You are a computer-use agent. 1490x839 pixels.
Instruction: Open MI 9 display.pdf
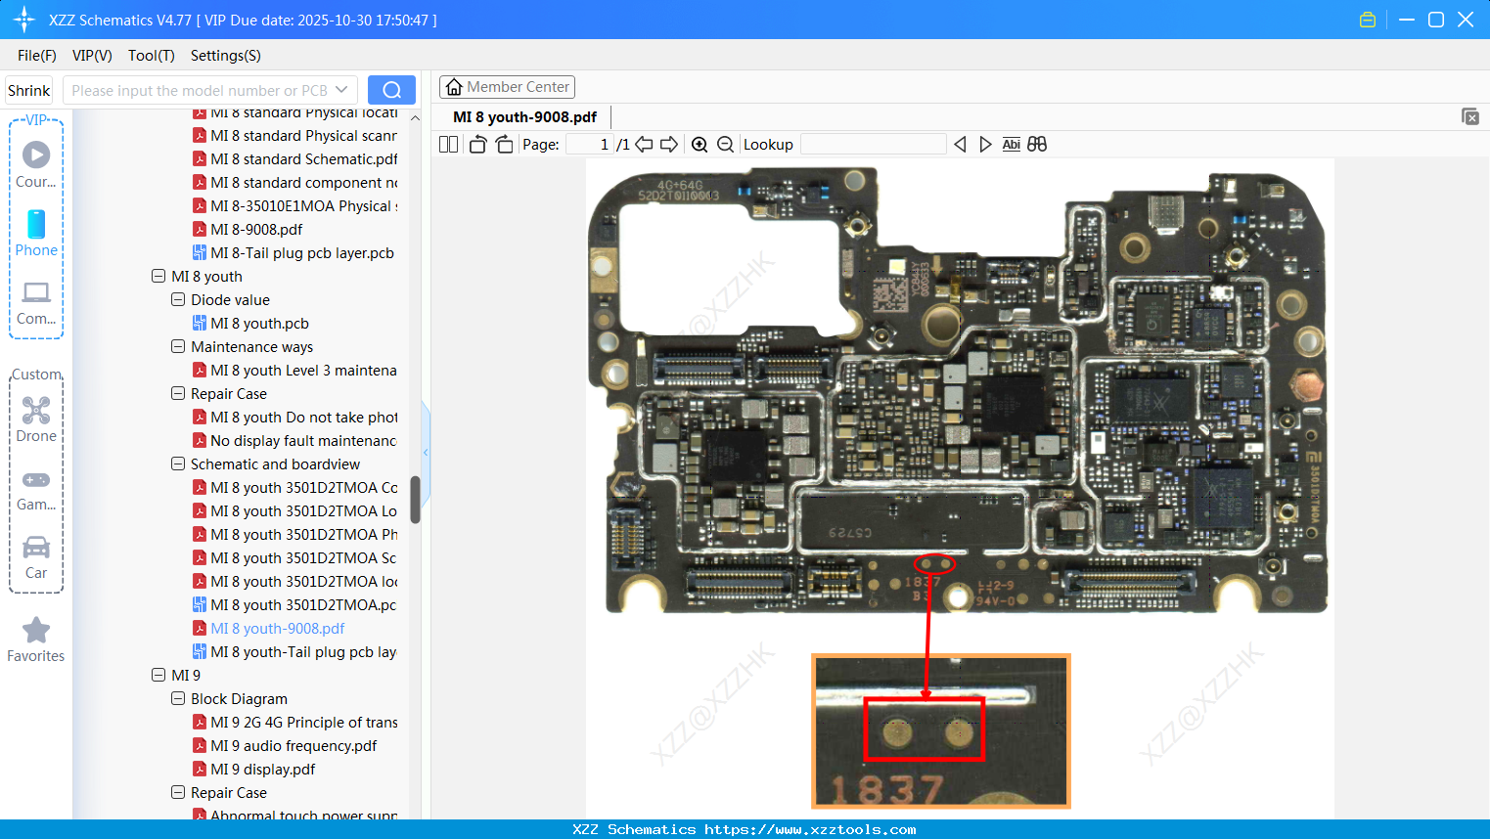(263, 770)
